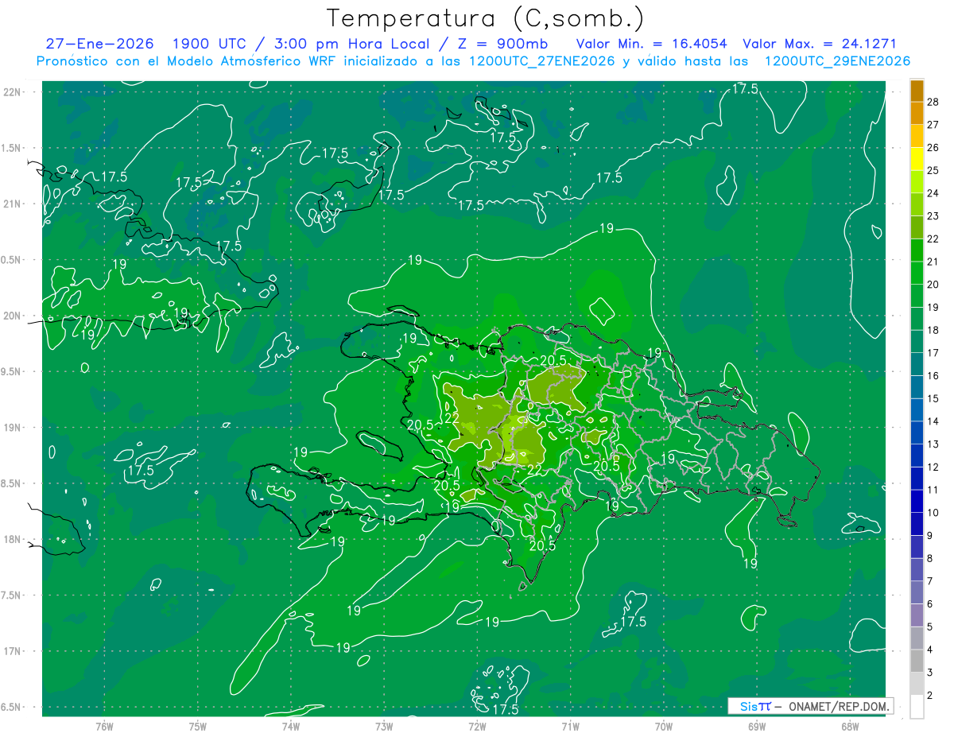The image size is (954, 737).
Task: Click the "76W" longitude axis label
Action: pos(104,727)
